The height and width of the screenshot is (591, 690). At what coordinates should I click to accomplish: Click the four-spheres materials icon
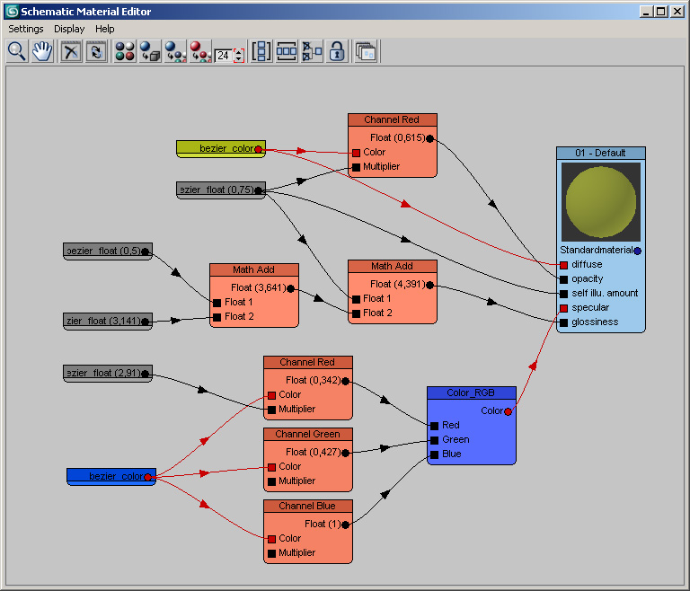point(125,51)
